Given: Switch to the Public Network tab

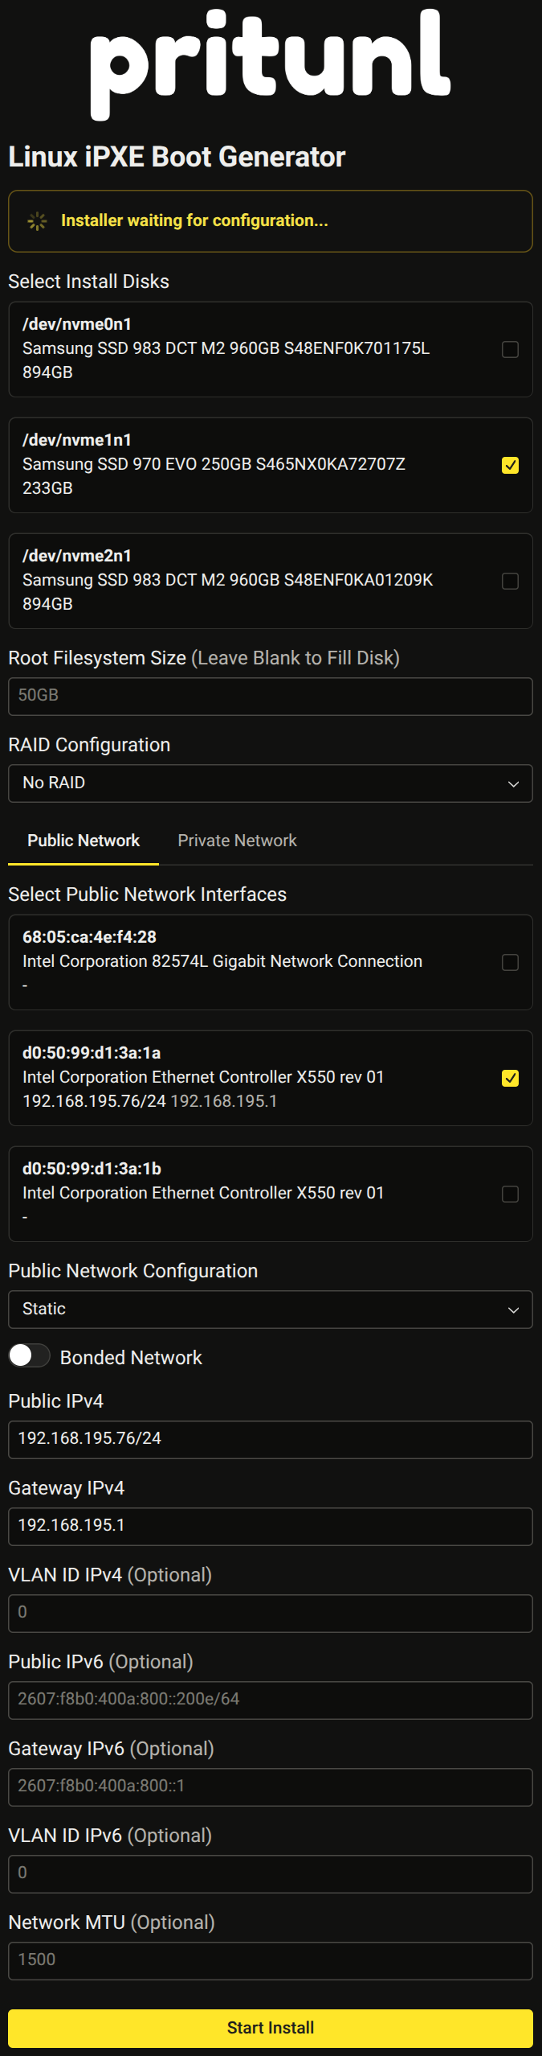Looking at the screenshot, I should [84, 841].
